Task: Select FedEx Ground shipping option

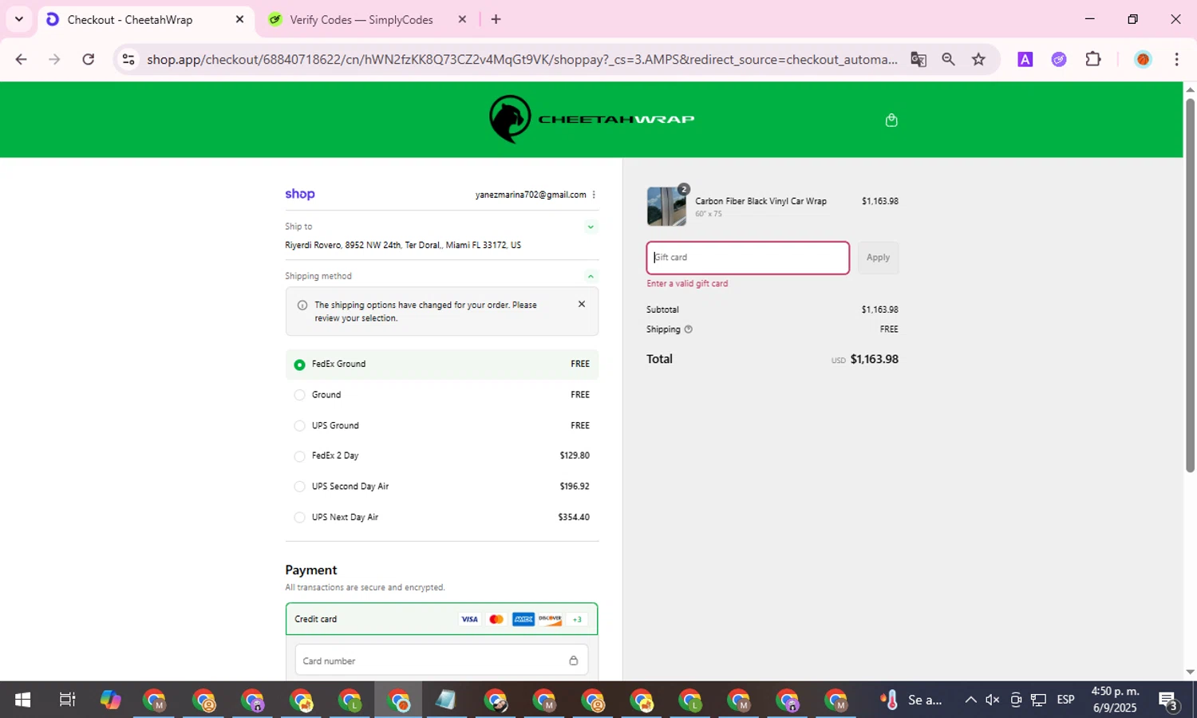Action: pyautogui.click(x=442, y=364)
